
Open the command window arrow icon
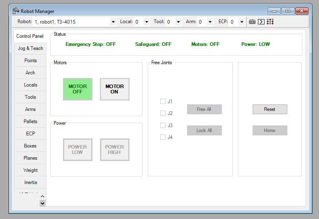tap(261, 22)
